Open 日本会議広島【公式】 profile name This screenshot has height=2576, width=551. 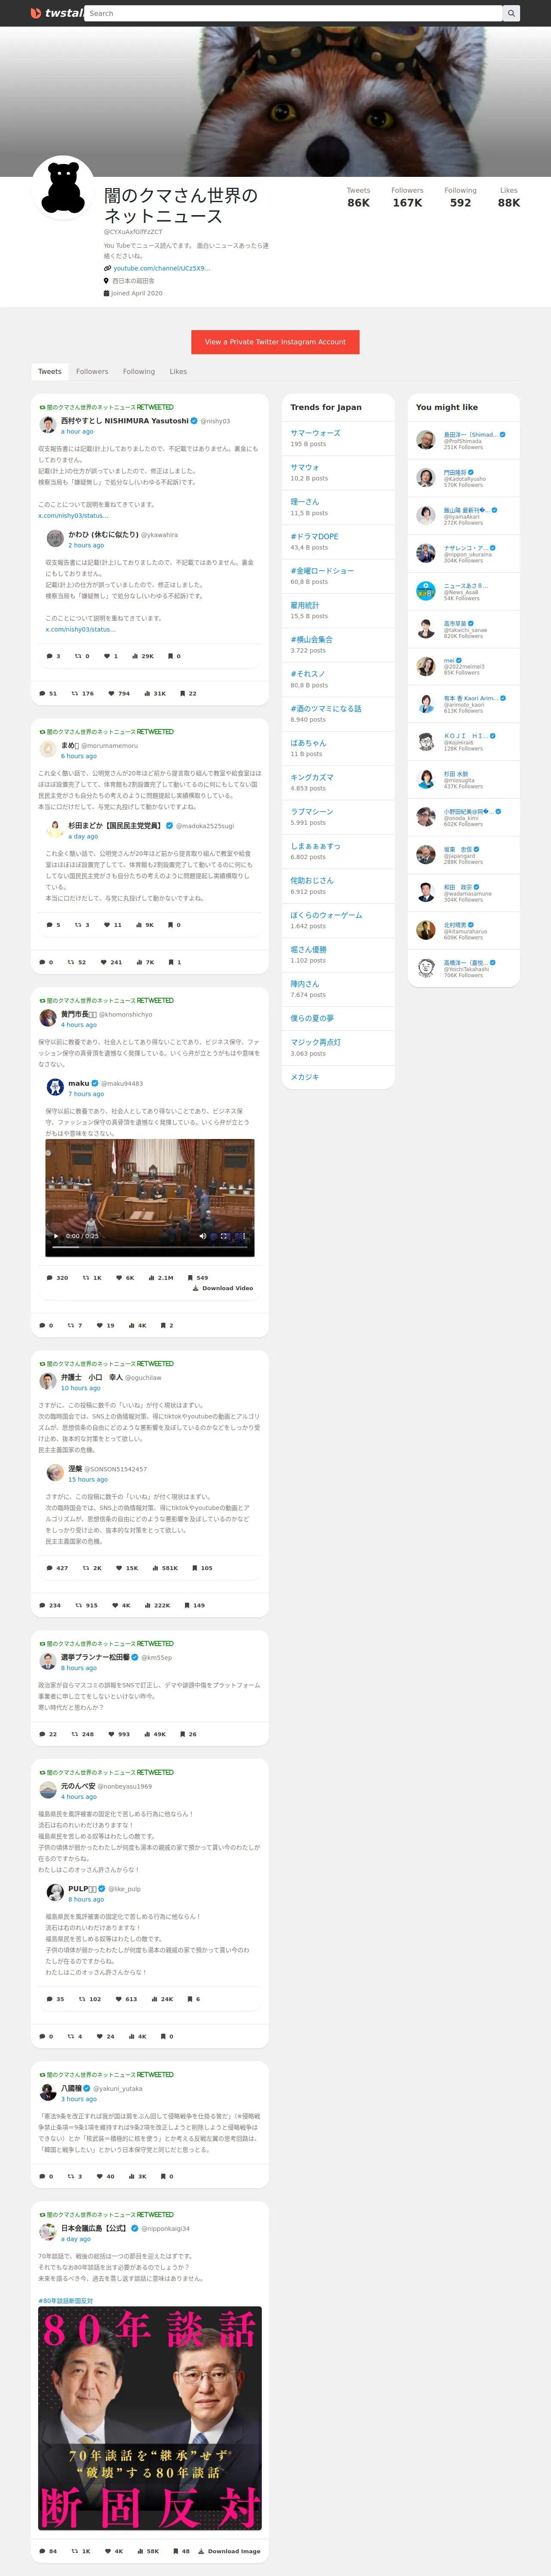tap(94, 2228)
